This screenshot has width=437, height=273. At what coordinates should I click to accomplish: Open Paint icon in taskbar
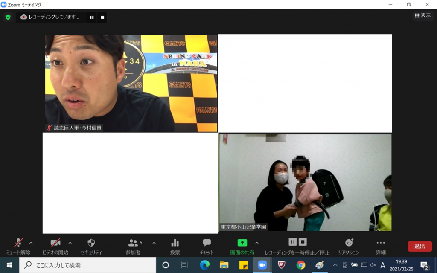click(x=320, y=265)
